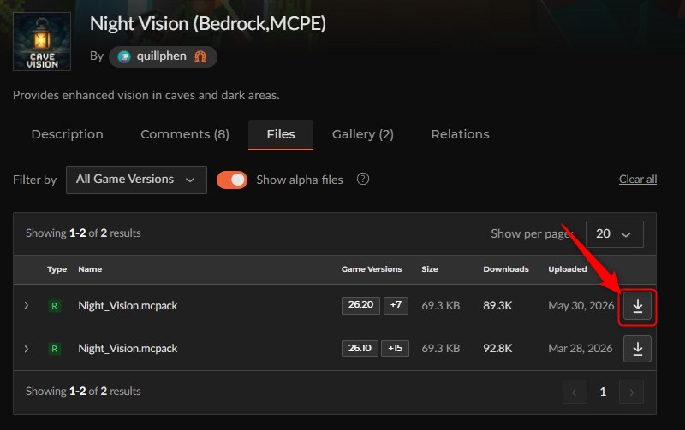Open the Show per page 20 dropdown
This screenshot has height=430, width=685.
tap(614, 234)
